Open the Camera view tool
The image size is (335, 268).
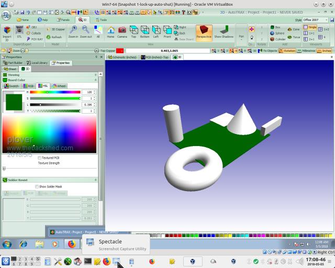tap(122, 31)
